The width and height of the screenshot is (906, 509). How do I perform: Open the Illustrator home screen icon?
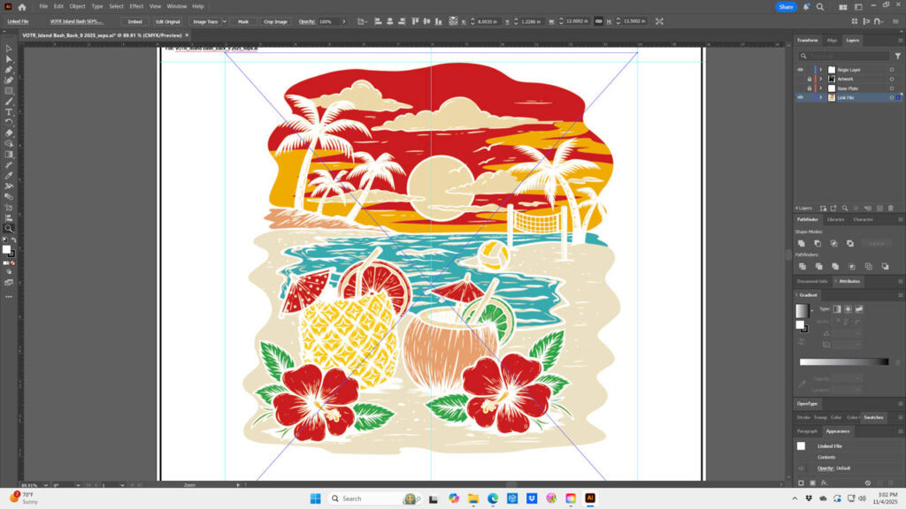[x=22, y=6]
